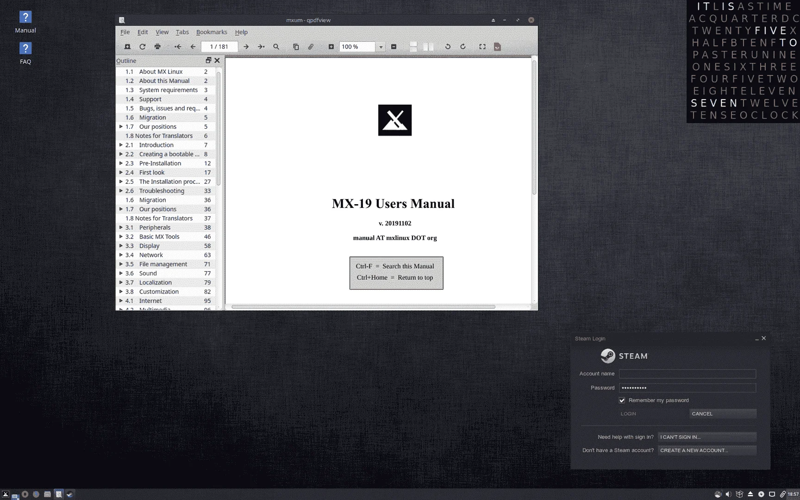This screenshot has width=800, height=500.
Task: Go to the previous page arrow
Action: coord(193,47)
